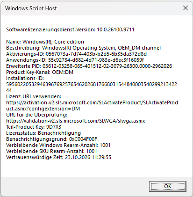Click the Anwendungs-ID line

[75, 60]
